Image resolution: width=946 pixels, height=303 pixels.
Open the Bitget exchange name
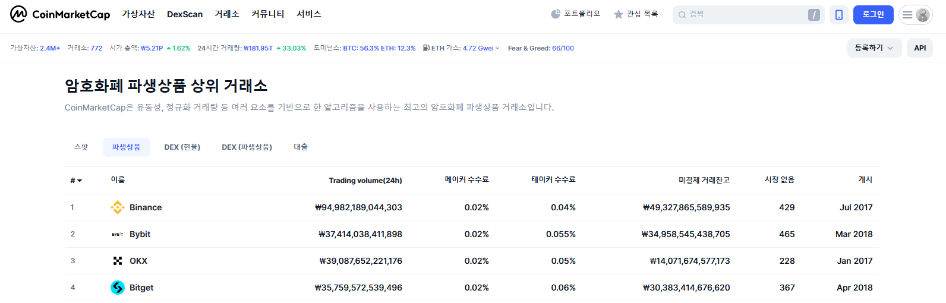click(x=141, y=288)
